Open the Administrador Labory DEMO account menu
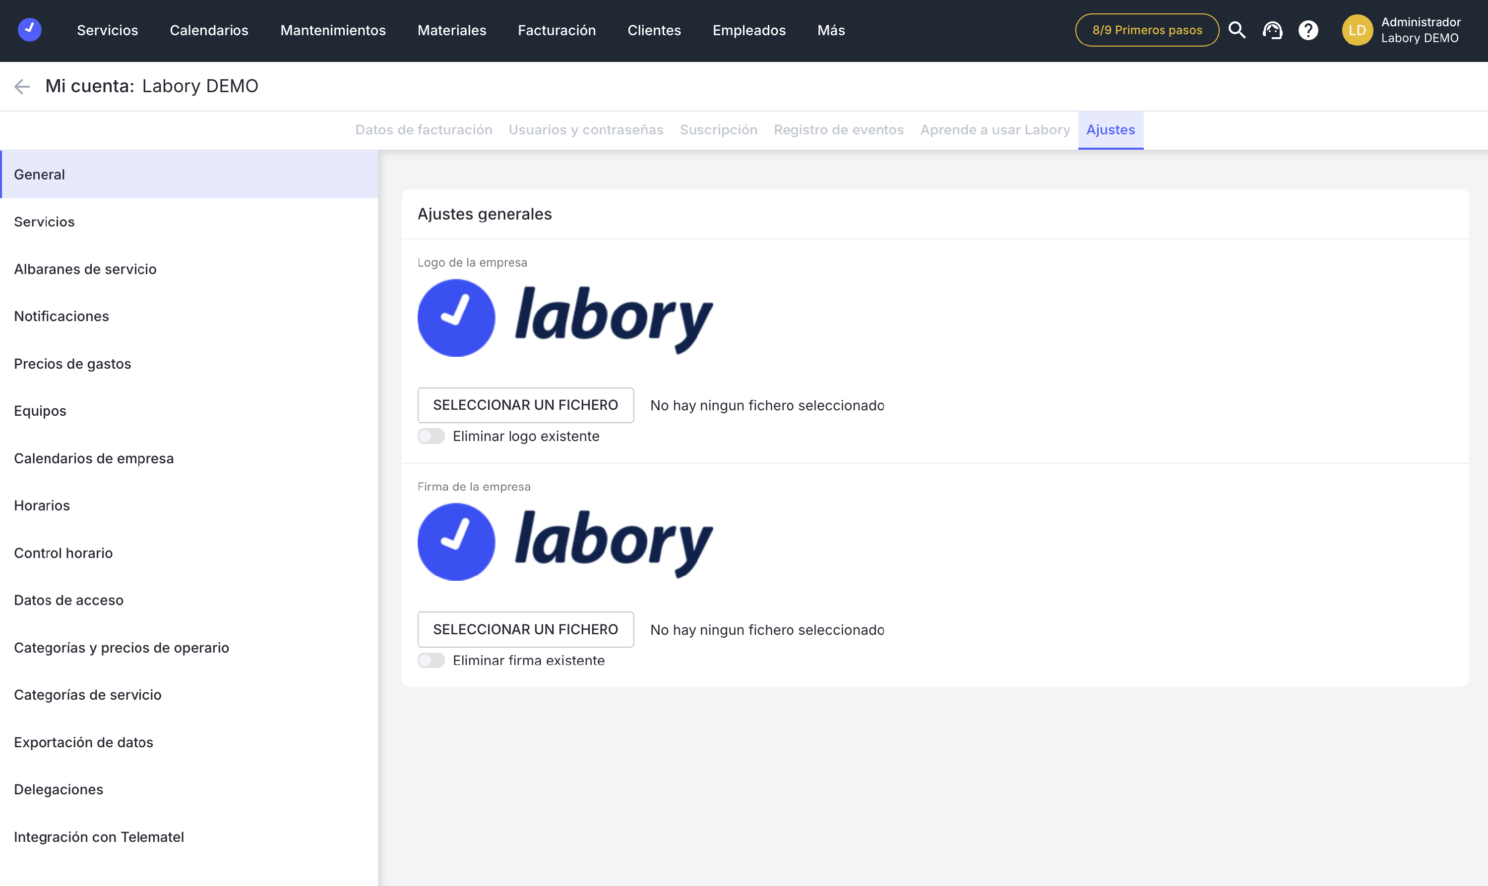Screen dimensions: 1488x886 pos(1420,30)
